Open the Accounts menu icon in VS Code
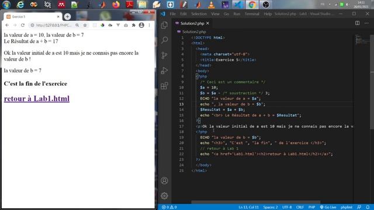This screenshot has width=374, height=210. click(x=164, y=181)
